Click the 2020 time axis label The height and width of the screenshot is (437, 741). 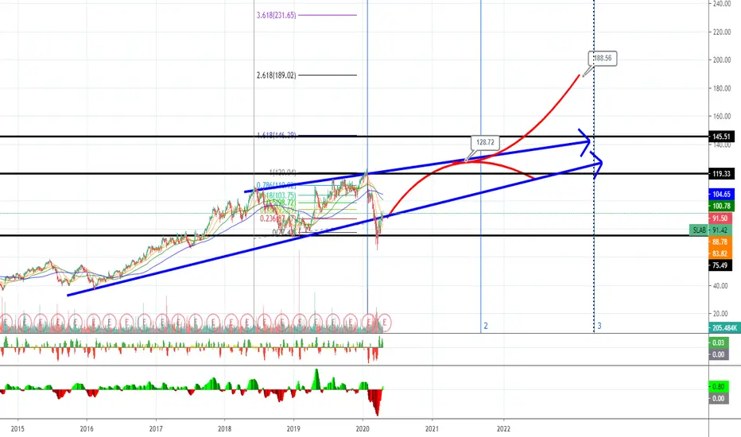tap(363, 429)
